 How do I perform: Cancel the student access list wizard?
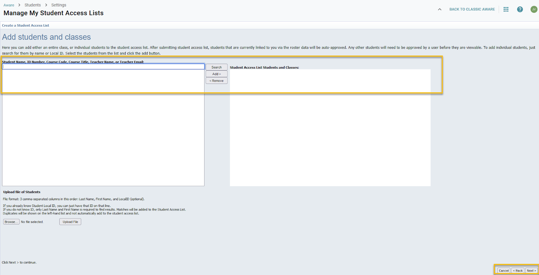pyautogui.click(x=504, y=271)
